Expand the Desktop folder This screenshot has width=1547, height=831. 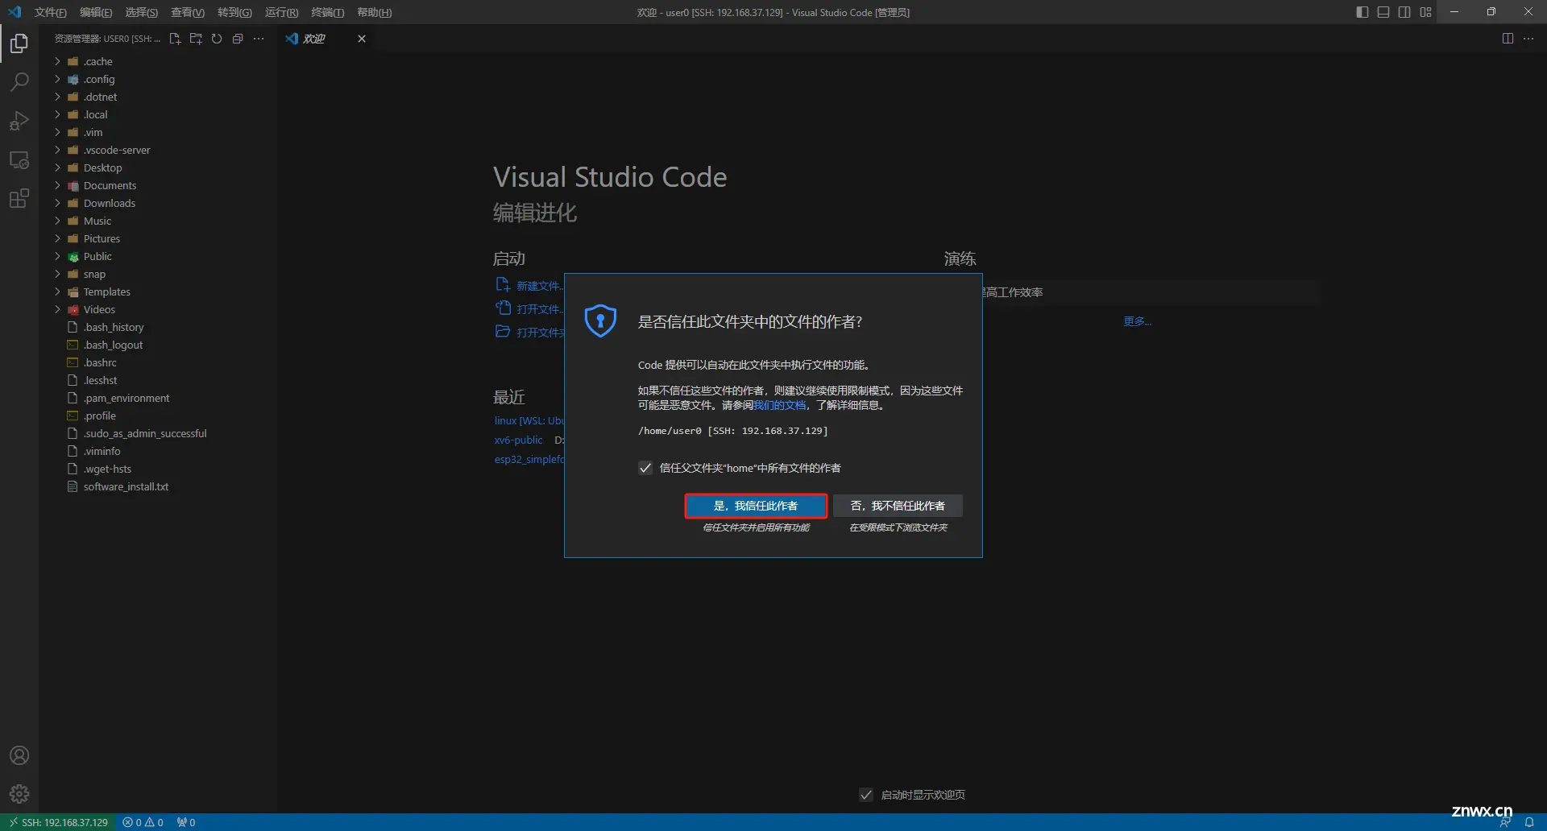click(x=158, y=167)
